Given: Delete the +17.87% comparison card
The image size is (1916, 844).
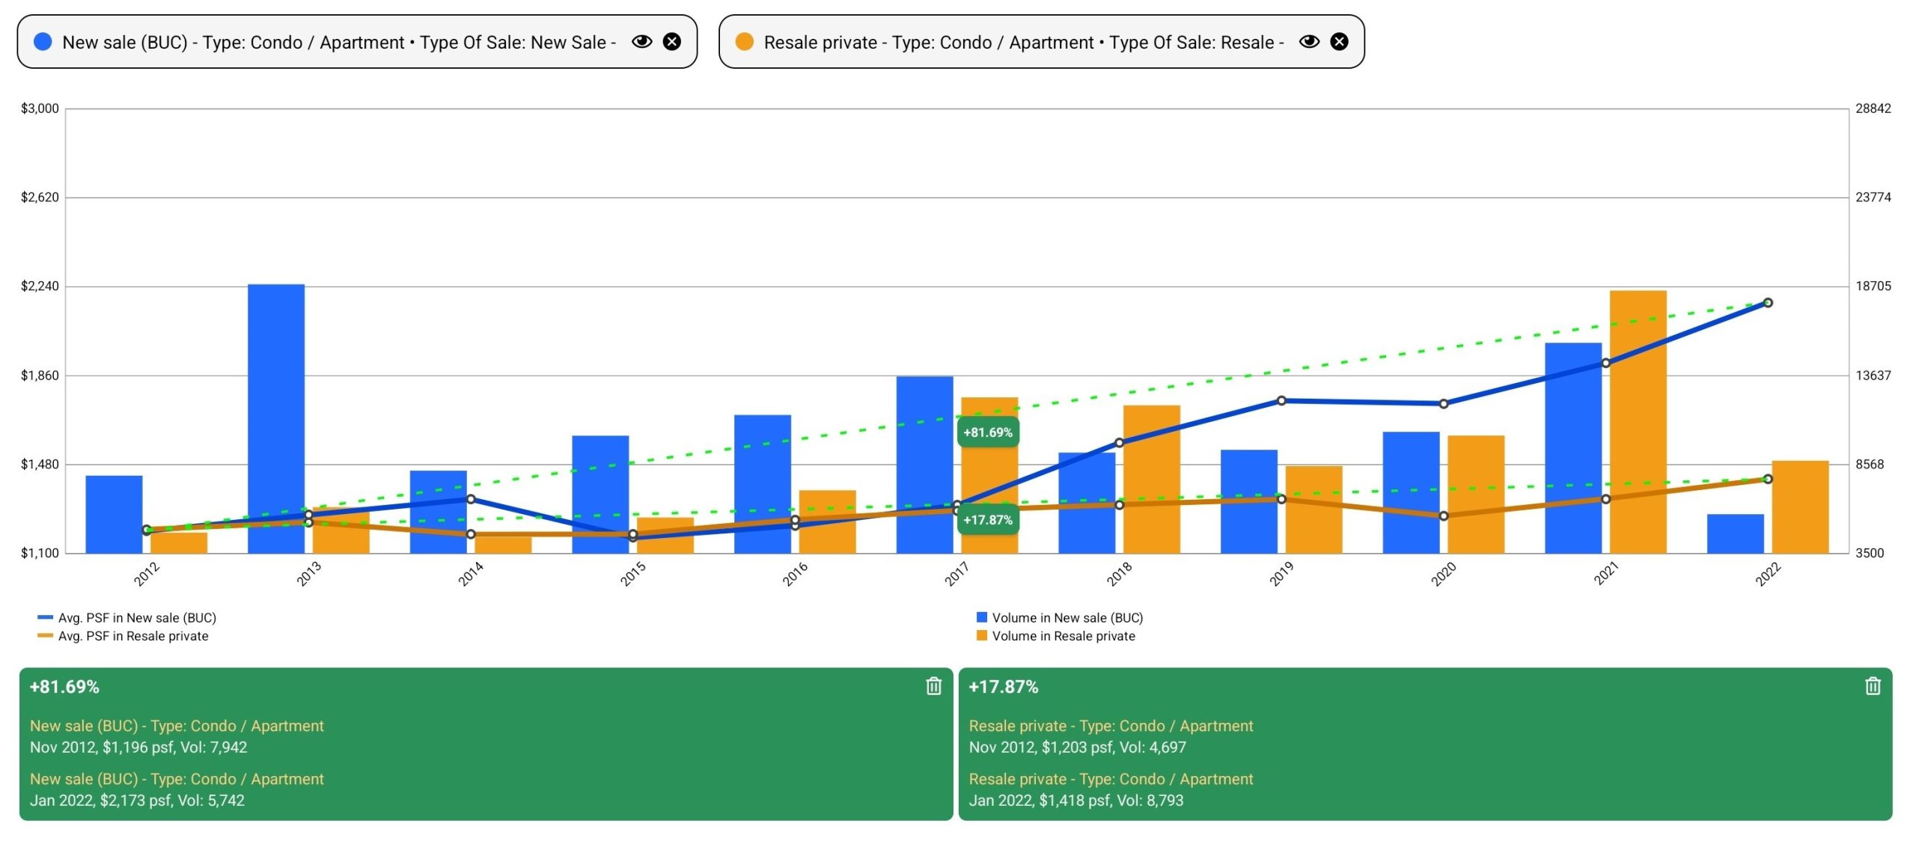Looking at the screenshot, I should pos(1873,686).
